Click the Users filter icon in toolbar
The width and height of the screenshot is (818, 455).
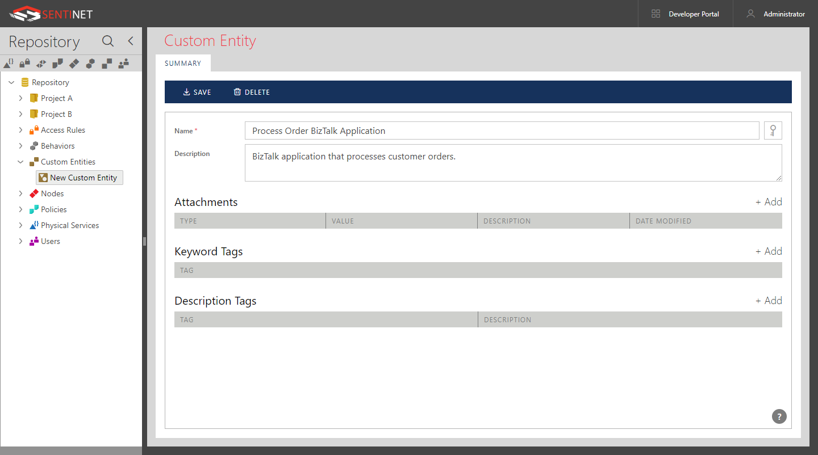click(123, 63)
